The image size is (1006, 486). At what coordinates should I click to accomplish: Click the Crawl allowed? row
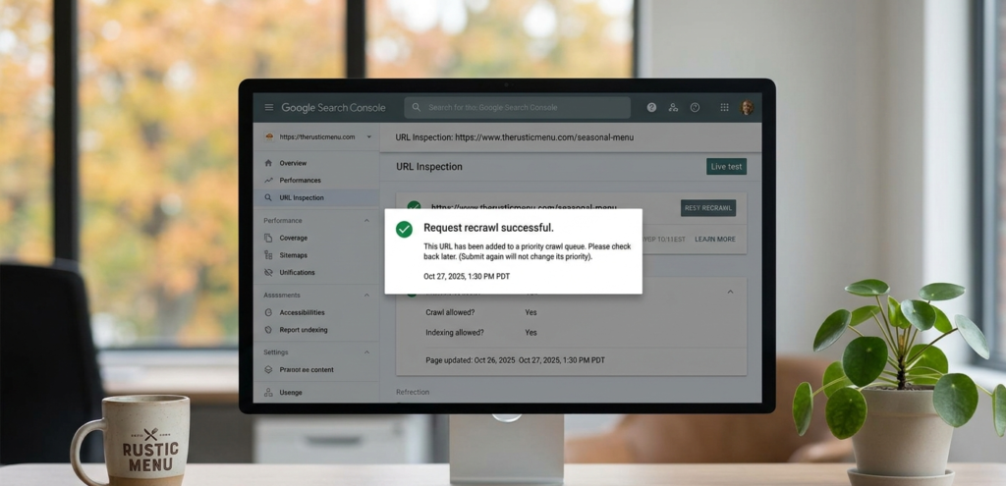coord(481,312)
